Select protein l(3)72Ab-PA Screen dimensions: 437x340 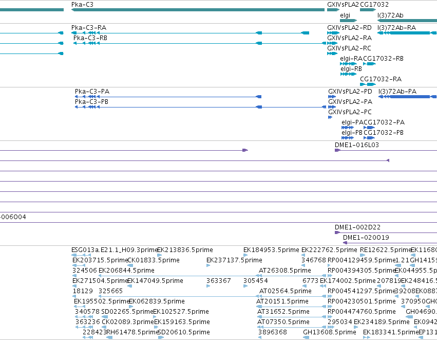407,97
